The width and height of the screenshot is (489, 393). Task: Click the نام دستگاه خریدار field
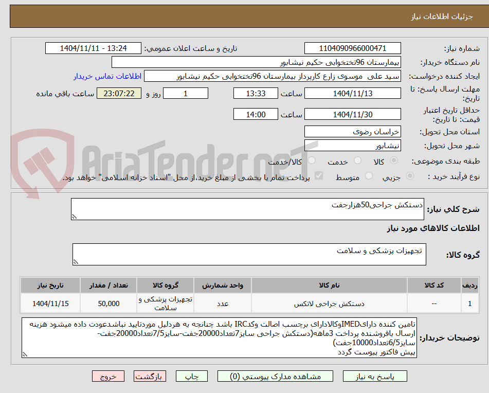[256, 62]
